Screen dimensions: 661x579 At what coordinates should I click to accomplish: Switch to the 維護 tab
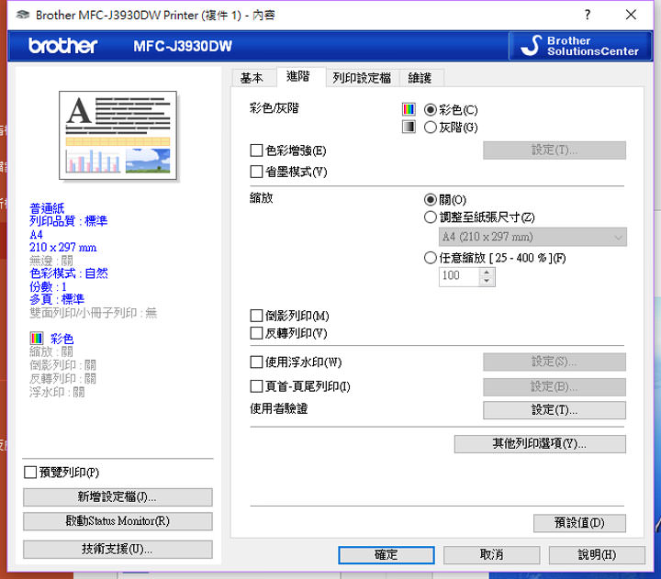(420, 78)
